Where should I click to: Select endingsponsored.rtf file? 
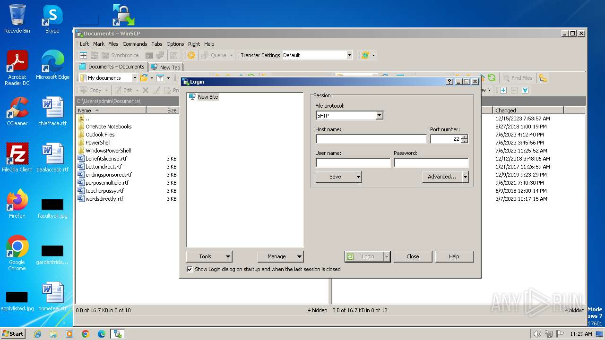[109, 175]
